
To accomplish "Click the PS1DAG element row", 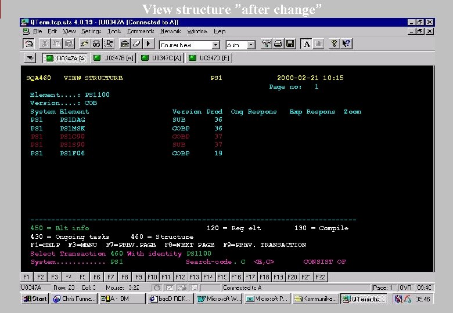I will pyautogui.click(x=126, y=119).
